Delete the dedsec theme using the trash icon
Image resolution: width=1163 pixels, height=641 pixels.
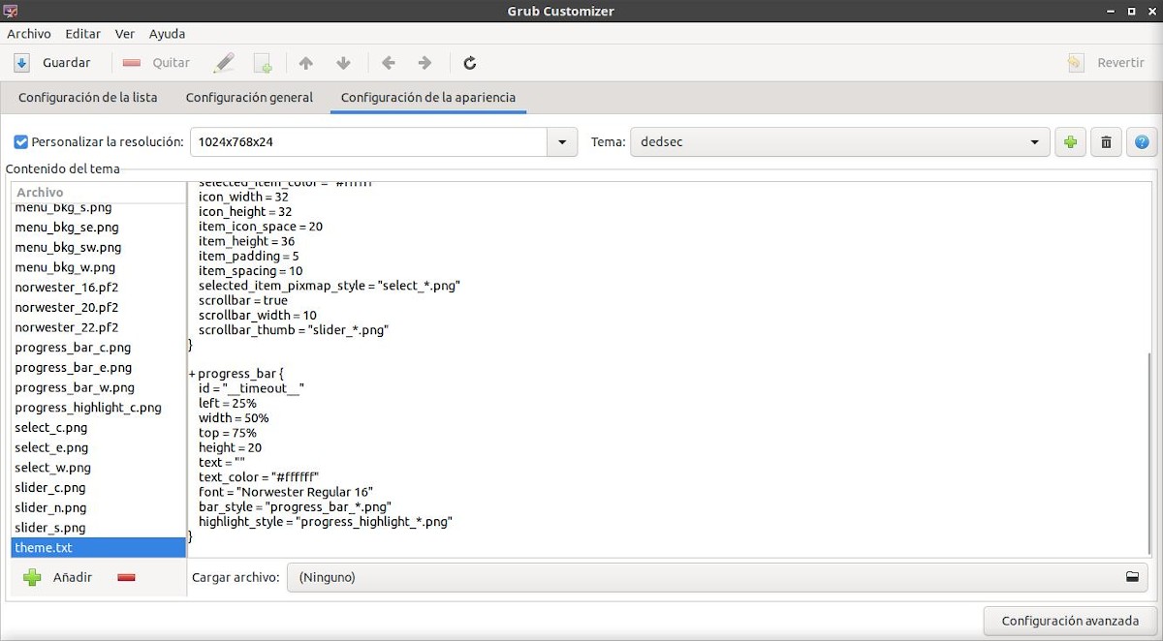coord(1106,141)
